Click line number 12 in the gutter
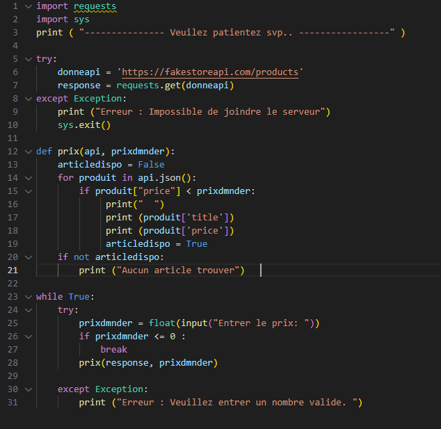The height and width of the screenshot is (429, 441). [x=13, y=152]
